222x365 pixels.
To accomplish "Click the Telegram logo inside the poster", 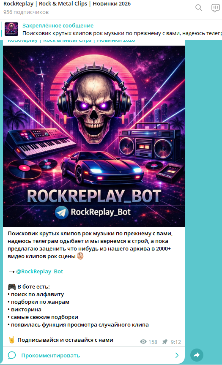I will point(62,212).
